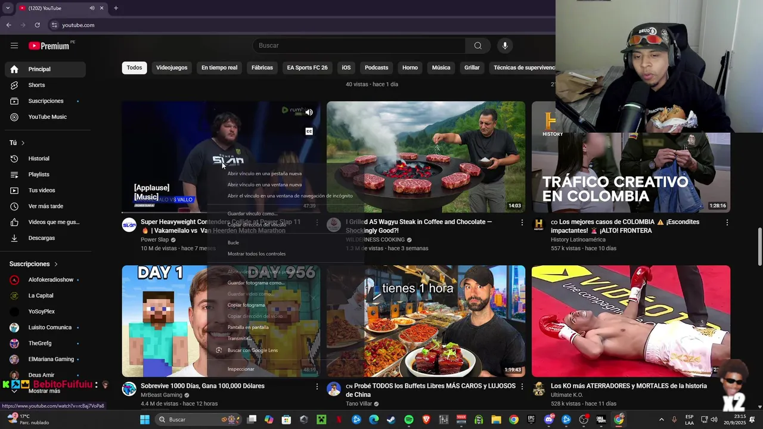Click the Power Slap preview progress bar

(221, 212)
